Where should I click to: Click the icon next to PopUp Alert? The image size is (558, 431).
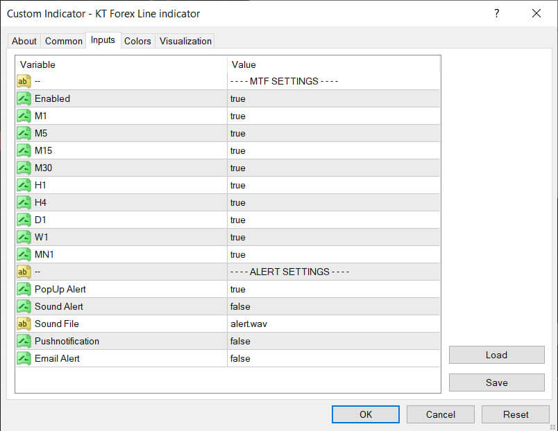(24, 289)
